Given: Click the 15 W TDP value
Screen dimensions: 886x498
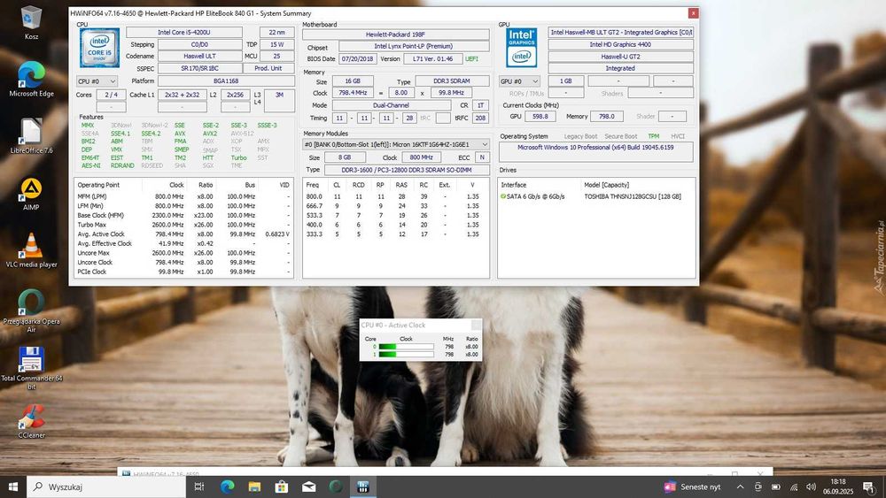Looking at the screenshot, I should pos(276,44).
